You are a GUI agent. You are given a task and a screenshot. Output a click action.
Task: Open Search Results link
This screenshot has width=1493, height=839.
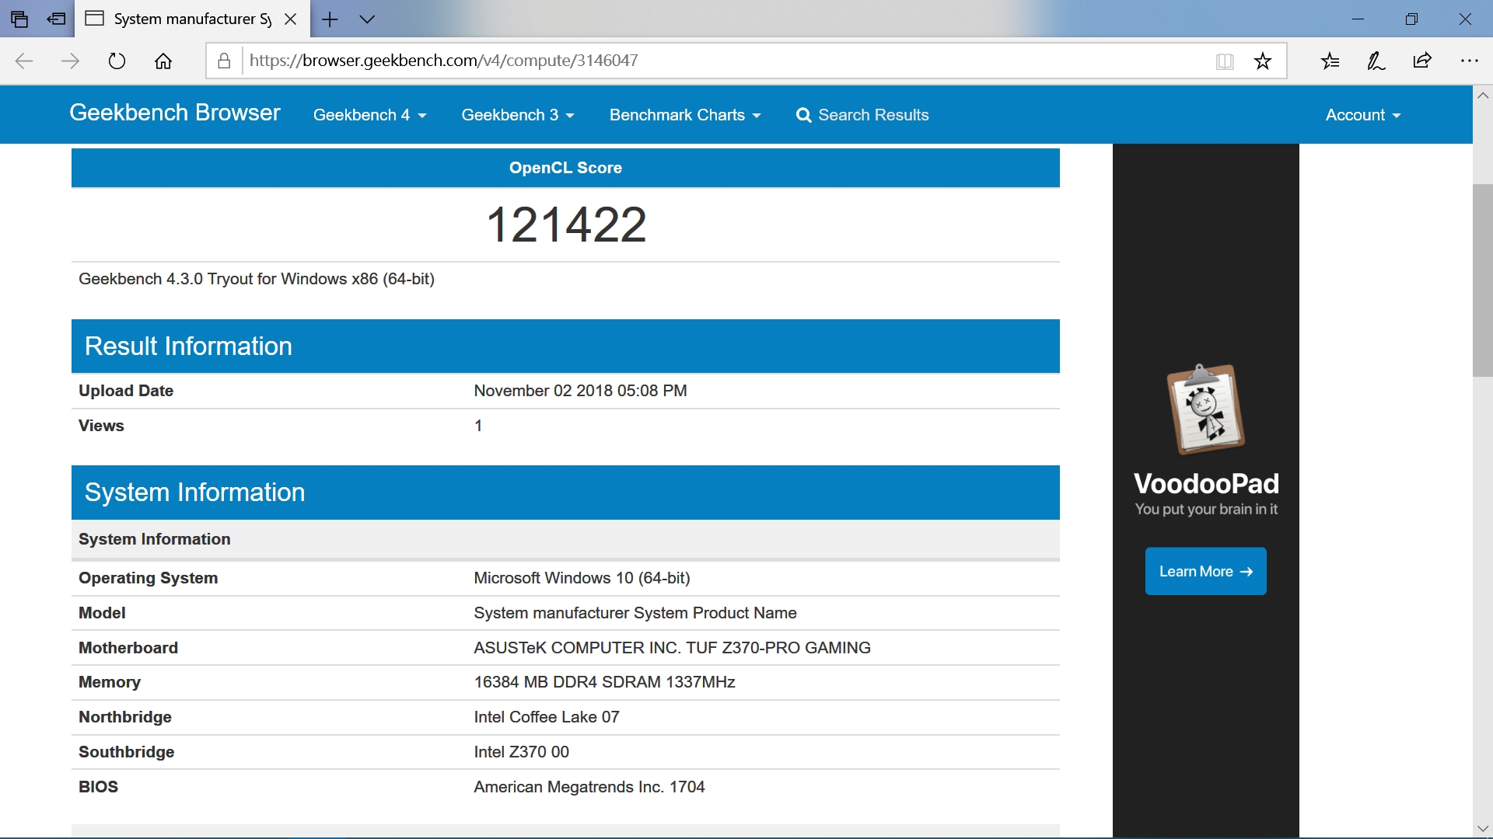[862, 115]
